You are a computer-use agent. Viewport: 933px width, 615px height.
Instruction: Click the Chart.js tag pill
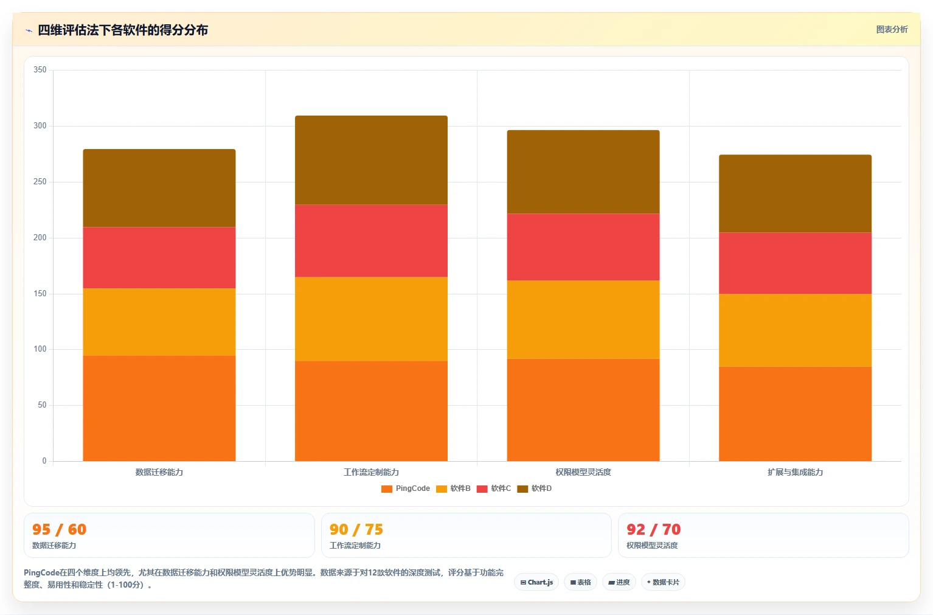pos(536,582)
